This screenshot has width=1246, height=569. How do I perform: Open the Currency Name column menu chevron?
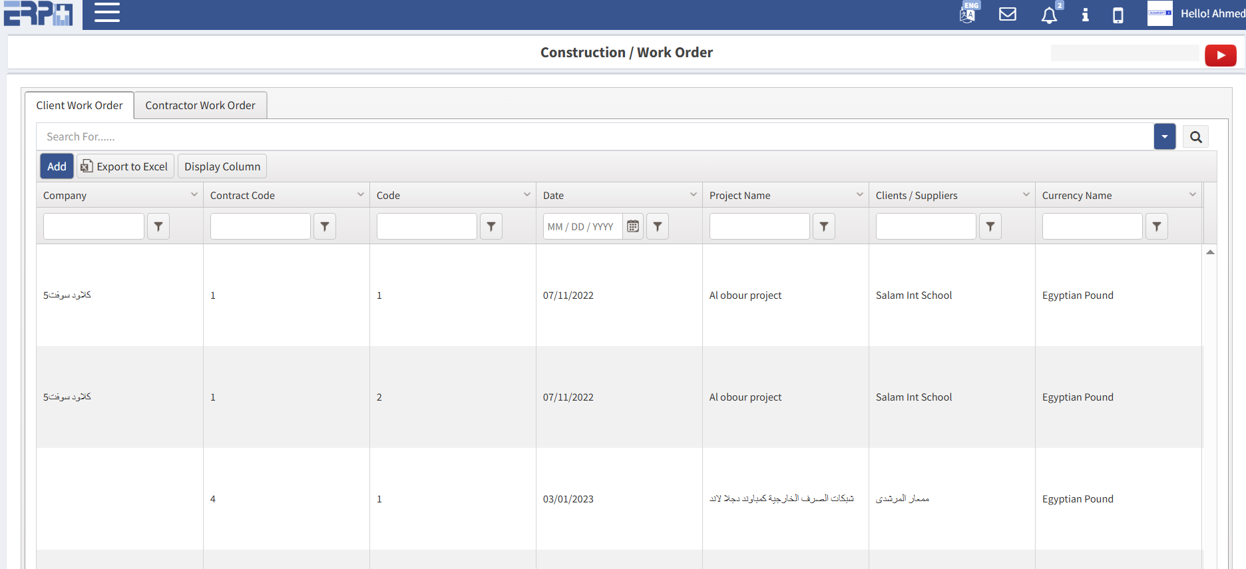[1192, 195]
